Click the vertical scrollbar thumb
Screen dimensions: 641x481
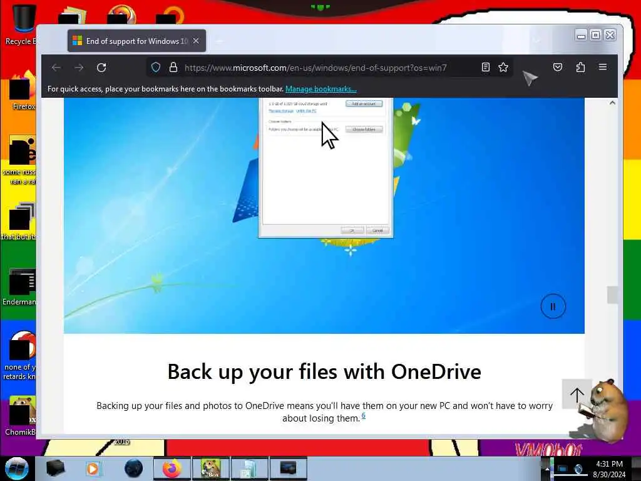612,295
